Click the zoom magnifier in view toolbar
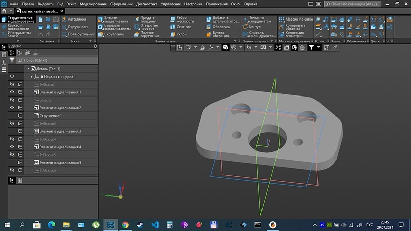411x231 pixels. 188,47
